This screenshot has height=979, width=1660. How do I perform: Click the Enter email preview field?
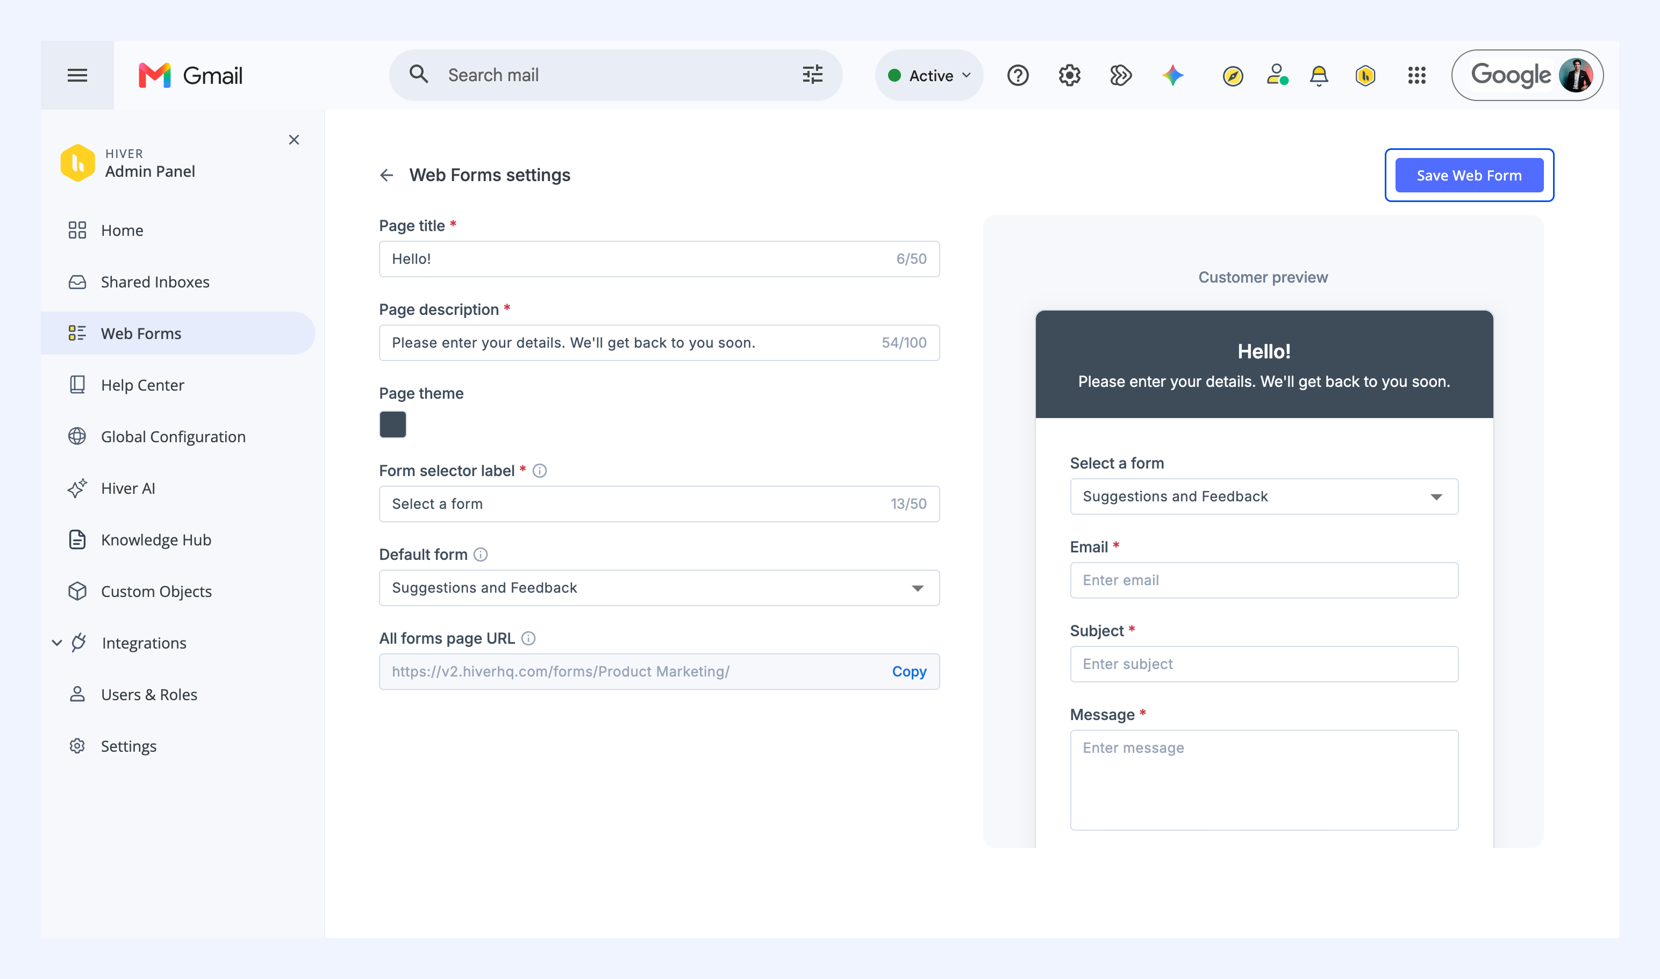(1264, 580)
